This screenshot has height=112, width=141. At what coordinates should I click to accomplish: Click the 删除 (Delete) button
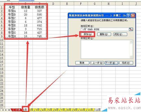coord(104,34)
